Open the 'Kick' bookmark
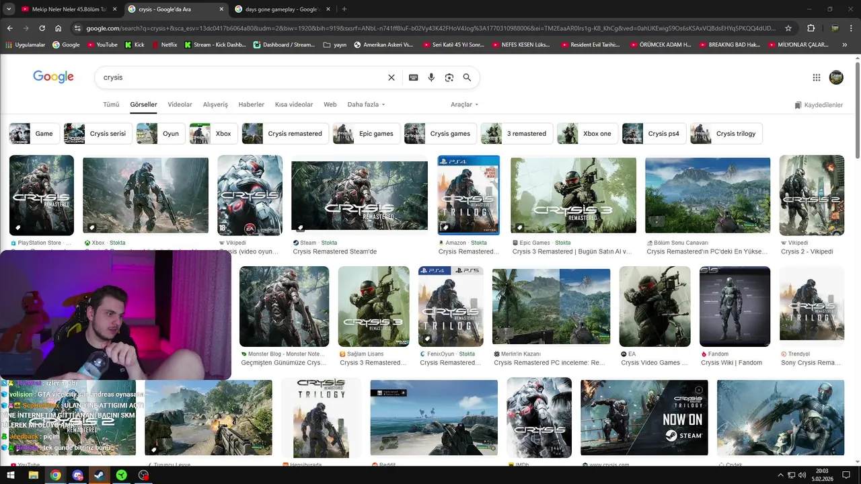The image size is (861, 484). [135, 44]
